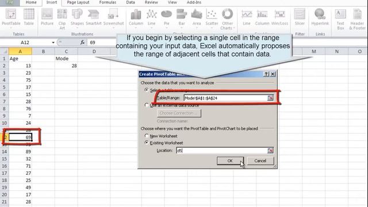The height and width of the screenshot is (207, 368).
Task: Insert a Picture from ribbon
Action: [x=47, y=17]
